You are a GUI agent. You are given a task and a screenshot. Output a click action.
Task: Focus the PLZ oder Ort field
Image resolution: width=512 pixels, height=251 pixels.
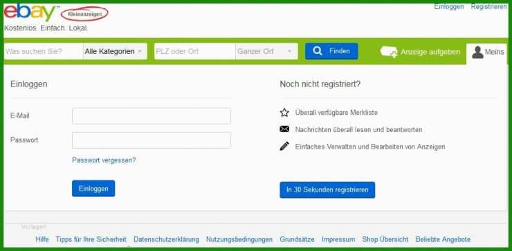click(x=195, y=51)
